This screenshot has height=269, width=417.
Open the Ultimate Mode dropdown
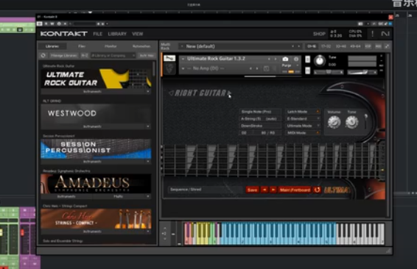coord(303,126)
